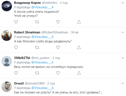Reply to Владимир Киров's tweet
The height and width of the screenshot is (96, 126).
point(16,22)
